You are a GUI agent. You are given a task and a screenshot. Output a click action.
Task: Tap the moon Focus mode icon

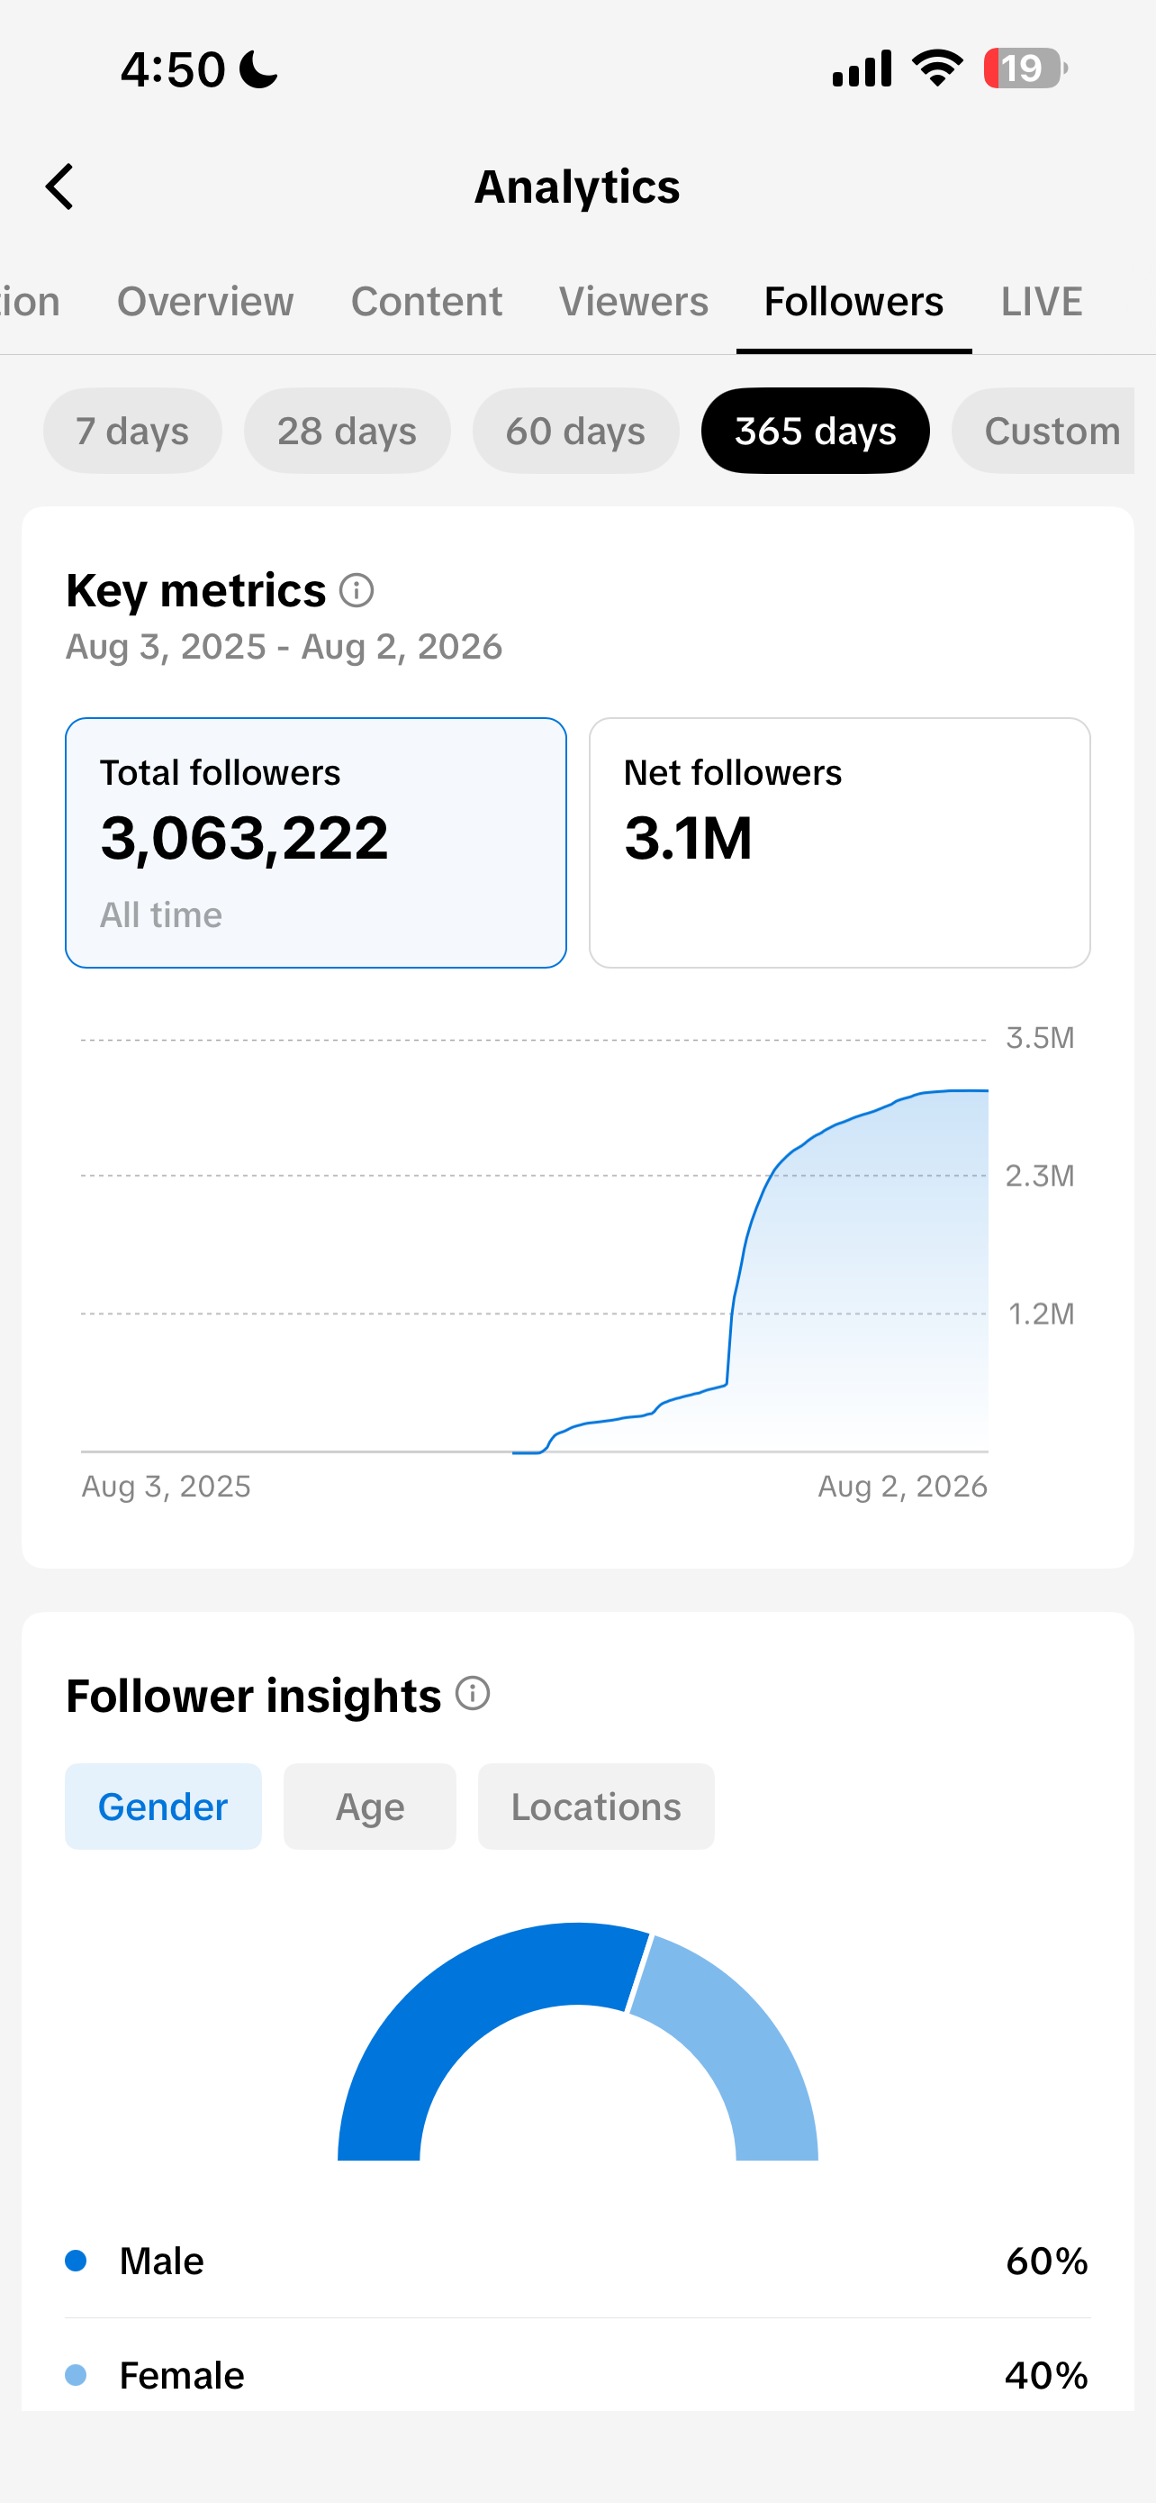(x=258, y=69)
